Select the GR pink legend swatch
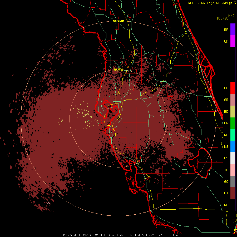This screenshot has height=237, width=237. point(233,100)
